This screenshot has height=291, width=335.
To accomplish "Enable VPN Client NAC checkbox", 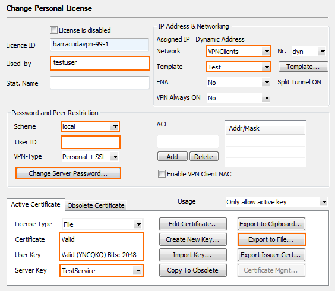I will (162, 173).
